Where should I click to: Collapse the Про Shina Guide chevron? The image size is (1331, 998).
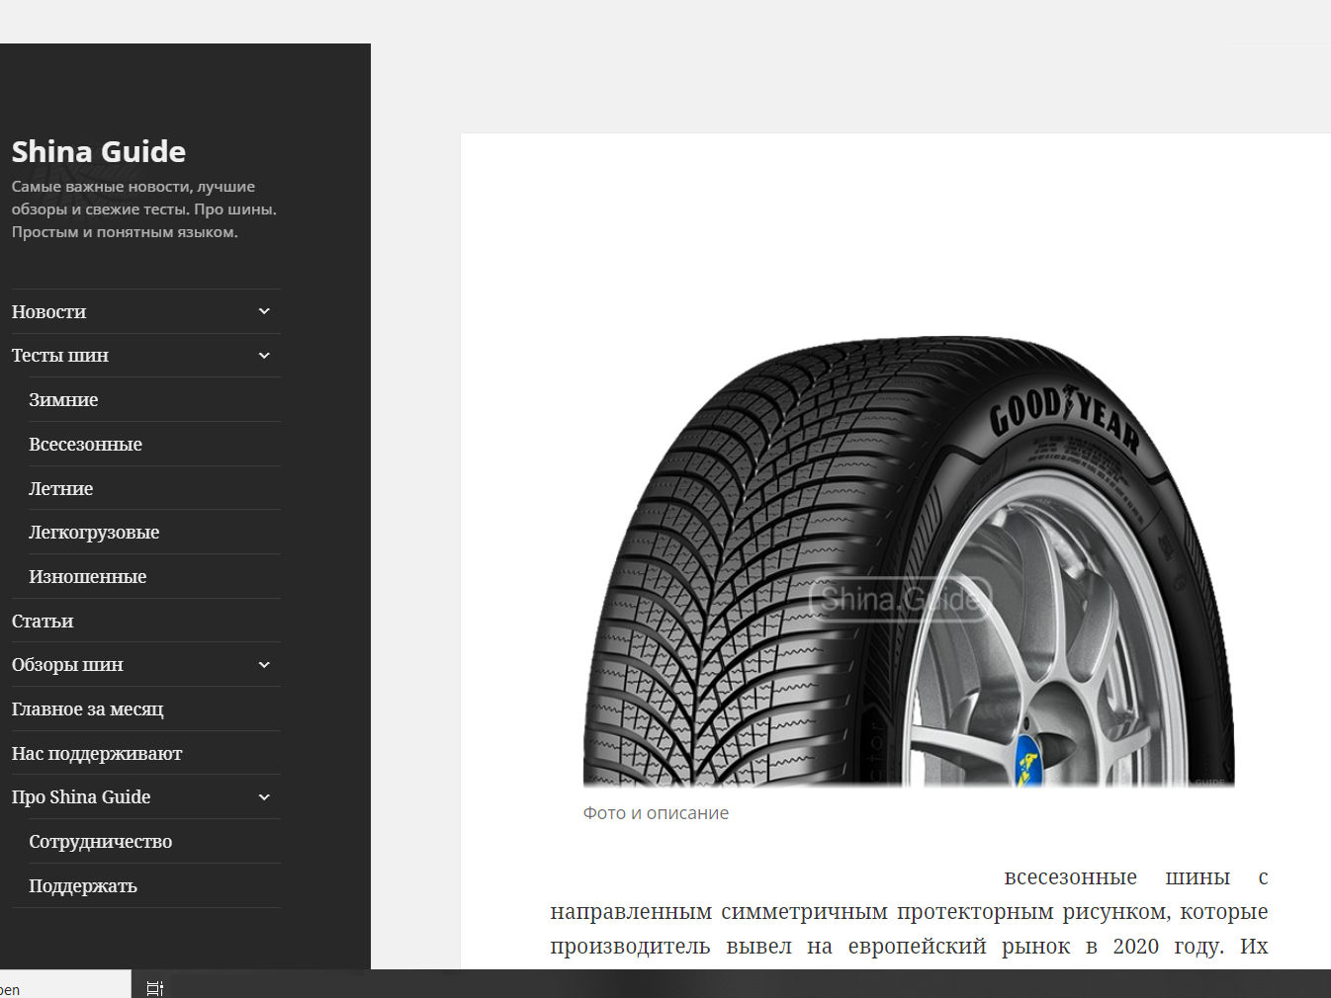pos(264,797)
